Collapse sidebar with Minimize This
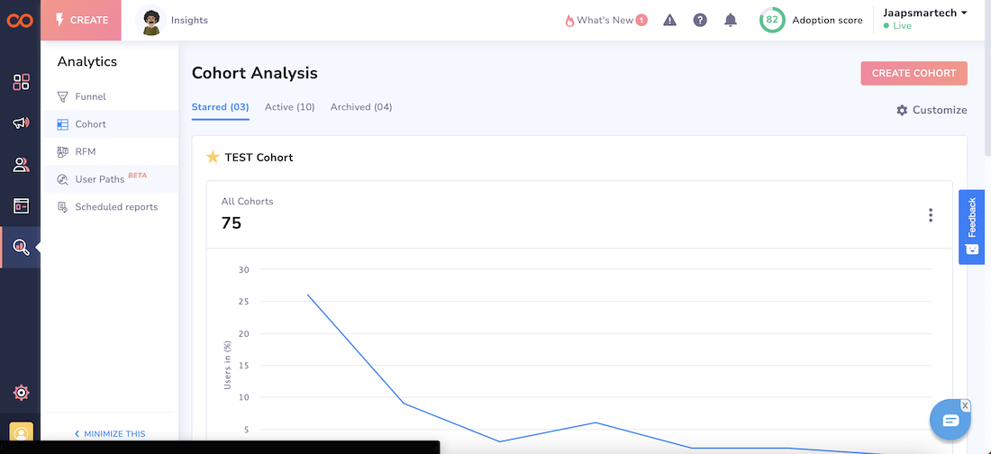Viewport: 991px width, 454px height. 110,433
